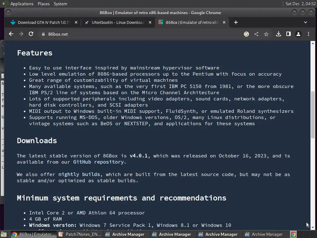
Task: Click the show desktop icon in taskbar
Action: 4,234
